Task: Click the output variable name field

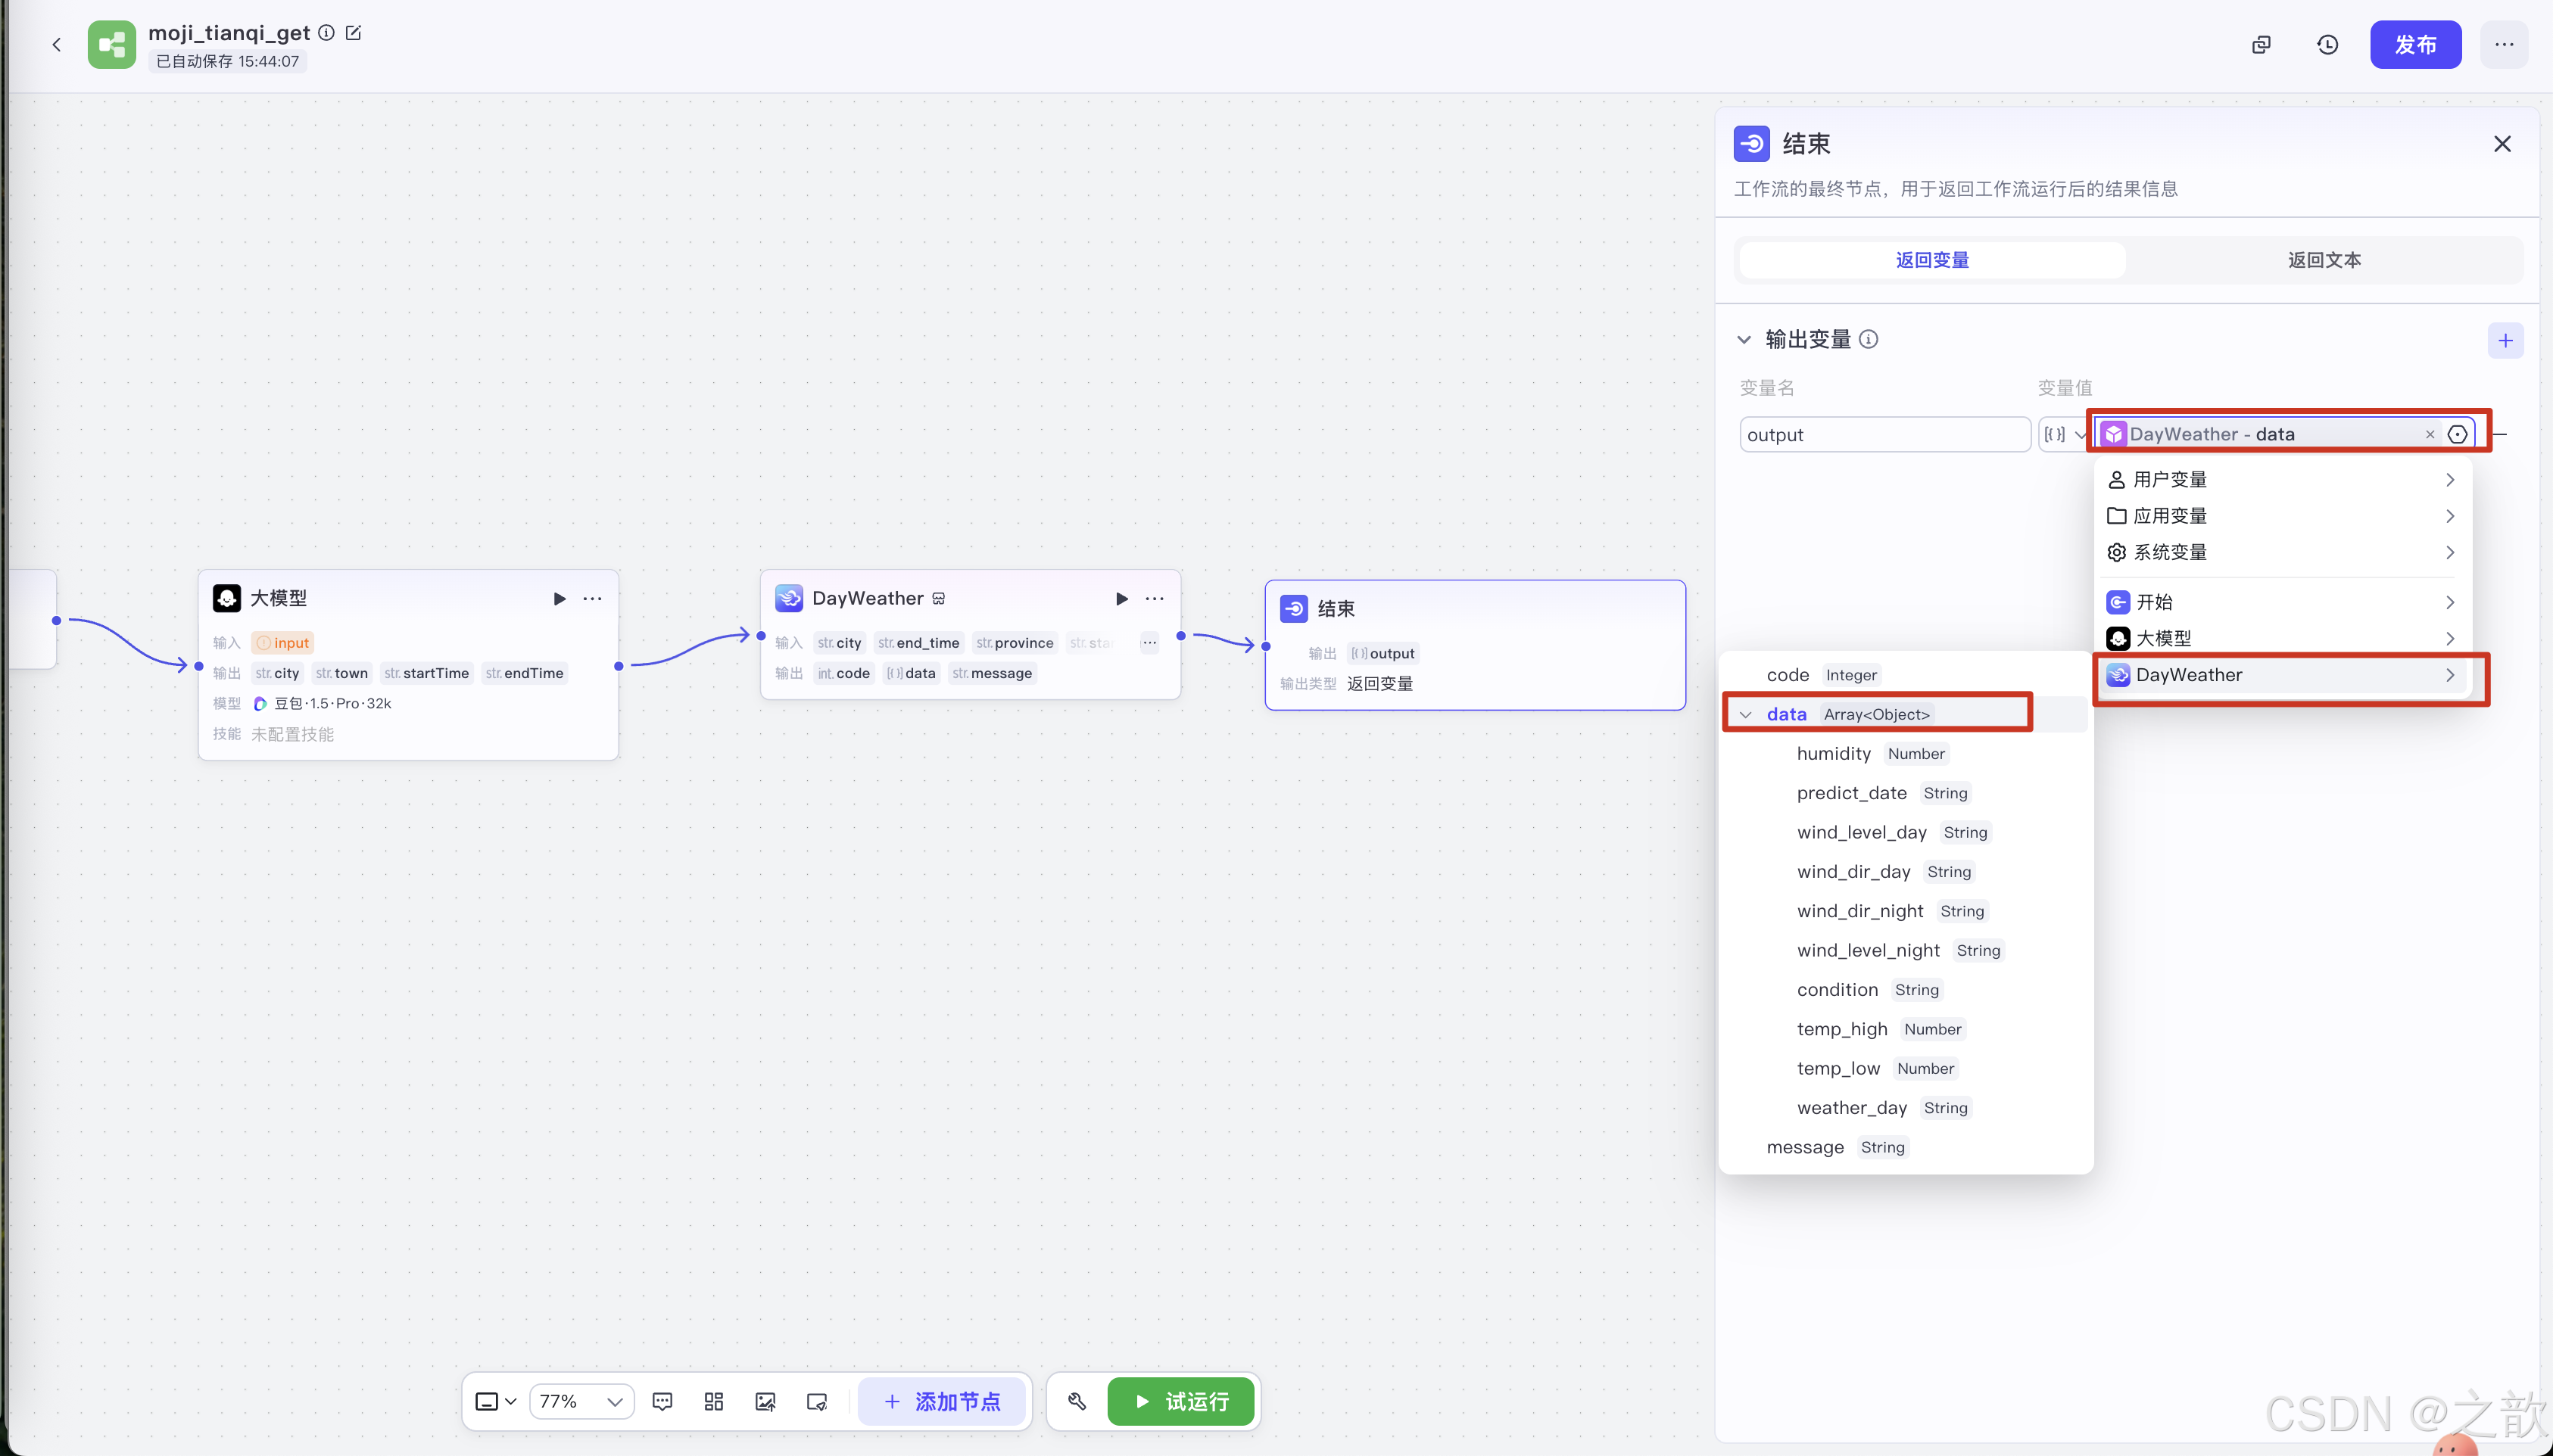Action: click(x=1884, y=434)
